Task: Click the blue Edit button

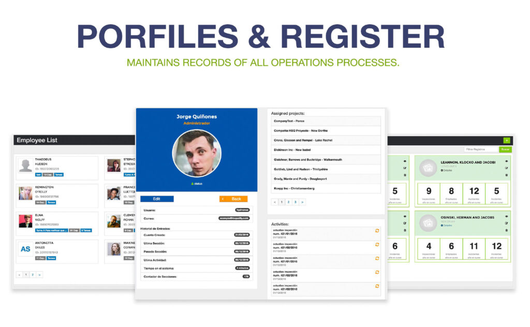Action: click(x=157, y=199)
